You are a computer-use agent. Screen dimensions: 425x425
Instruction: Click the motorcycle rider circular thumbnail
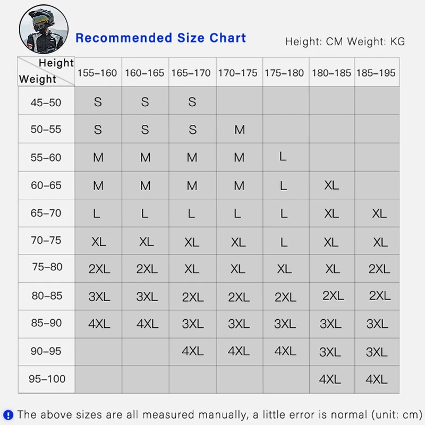pos(44,29)
